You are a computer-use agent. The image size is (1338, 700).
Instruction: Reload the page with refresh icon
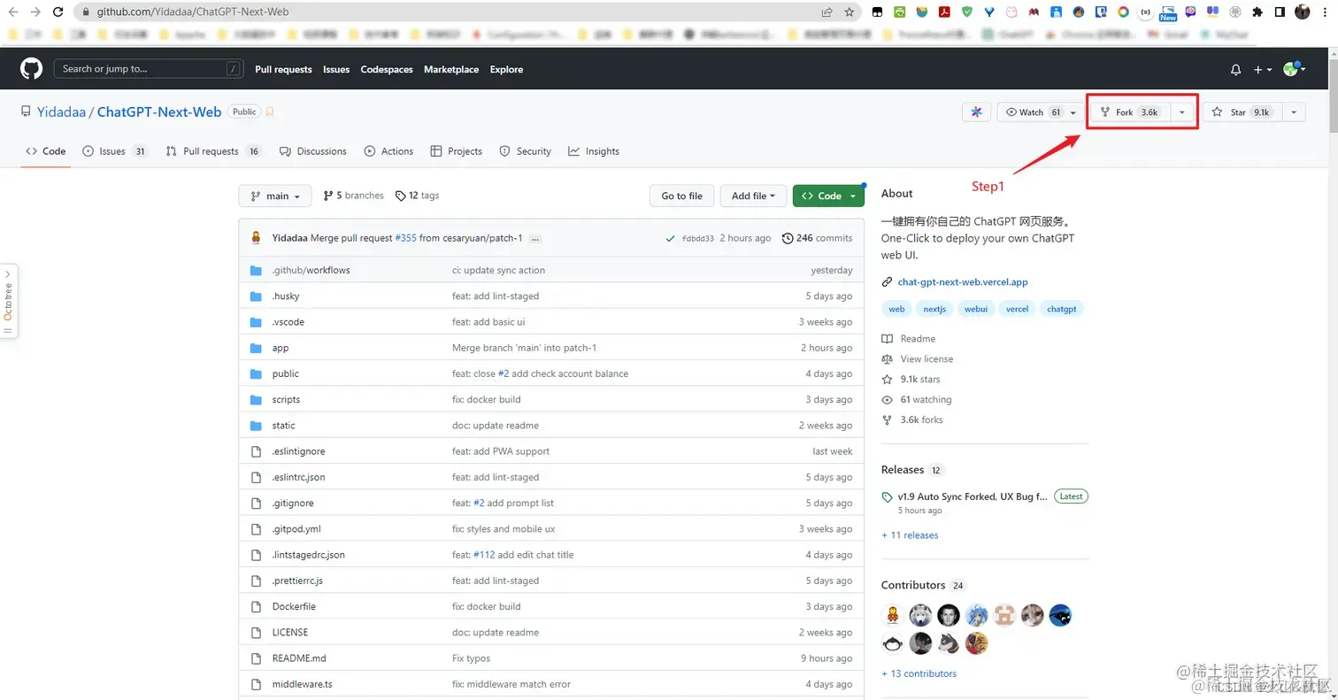point(58,12)
